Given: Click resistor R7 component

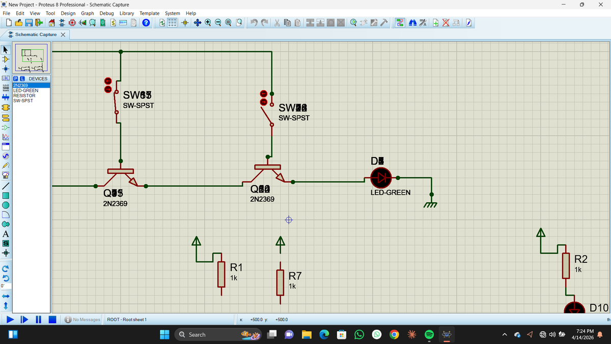Looking at the screenshot, I should tap(280, 283).
